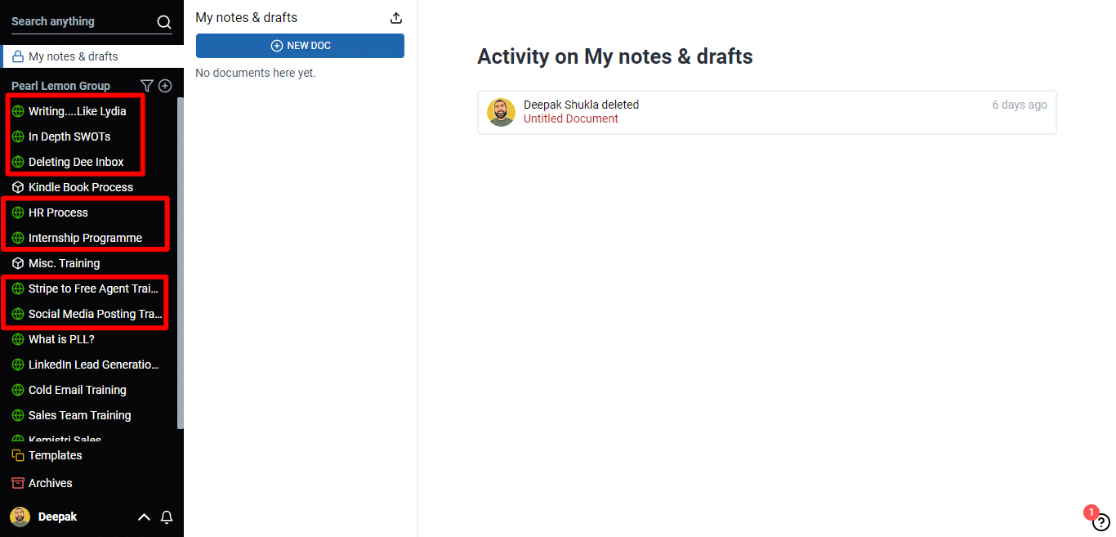Go to Templates

[56, 455]
